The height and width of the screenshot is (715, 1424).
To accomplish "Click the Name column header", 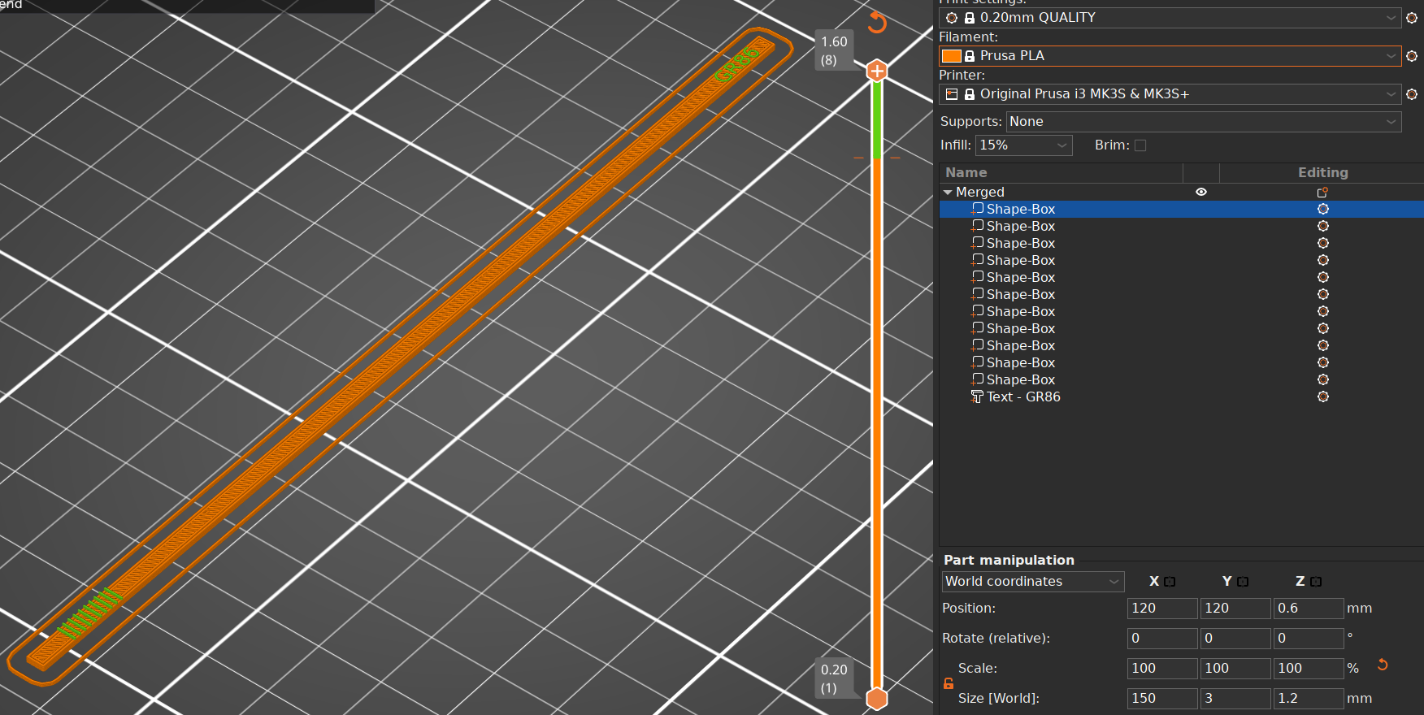I will coord(966,173).
